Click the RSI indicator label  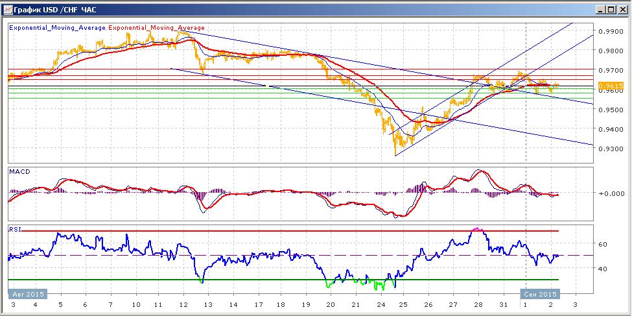point(14,229)
